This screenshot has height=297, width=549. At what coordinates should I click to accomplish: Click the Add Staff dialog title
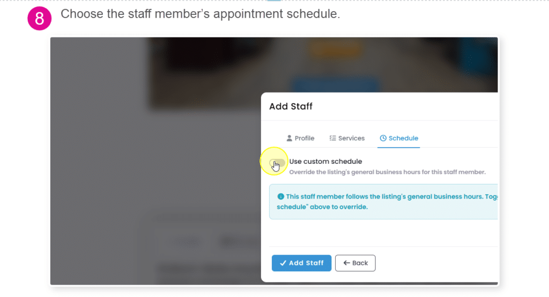click(x=291, y=106)
